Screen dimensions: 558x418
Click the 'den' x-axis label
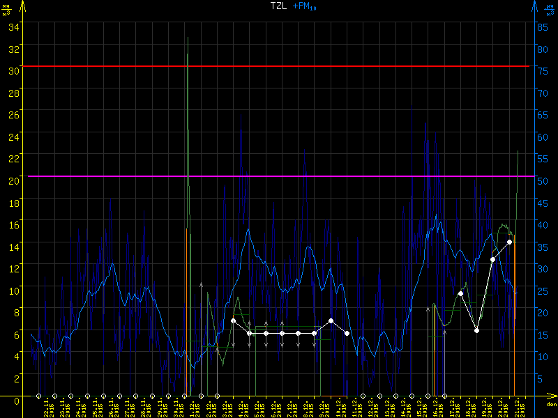(x=551, y=405)
